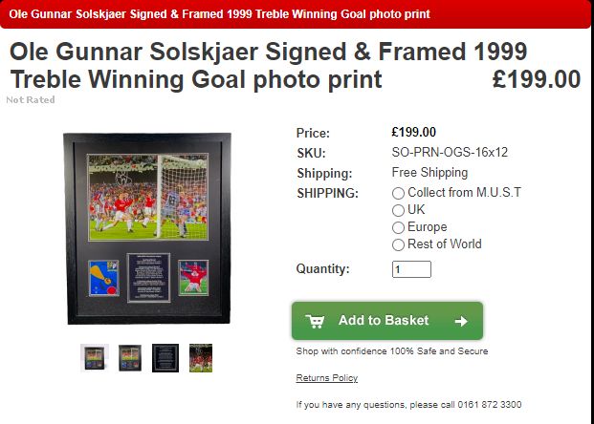View second thumbnail of angled frame
This screenshot has height=424, width=594.
pyautogui.click(x=130, y=358)
